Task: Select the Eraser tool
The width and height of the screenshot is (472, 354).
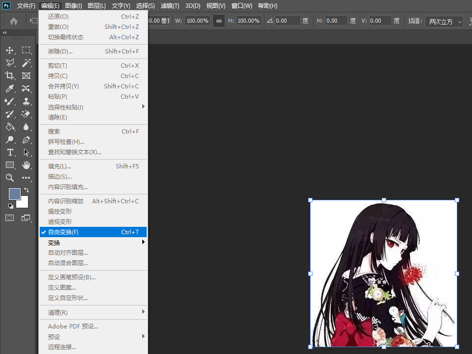Action: [26, 114]
